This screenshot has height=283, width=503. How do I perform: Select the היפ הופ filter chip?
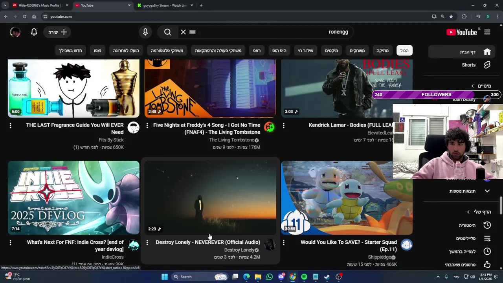(x=279, y=51)
